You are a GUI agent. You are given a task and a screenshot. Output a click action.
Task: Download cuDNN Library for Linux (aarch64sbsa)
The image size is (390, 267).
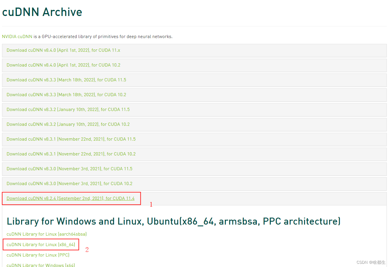[47, 234]
